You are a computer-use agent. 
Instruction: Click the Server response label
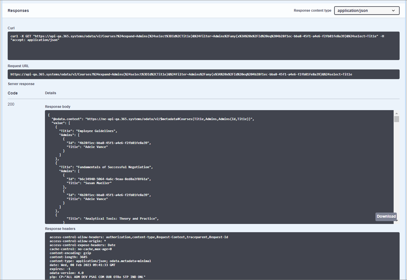tap(21, 84)
